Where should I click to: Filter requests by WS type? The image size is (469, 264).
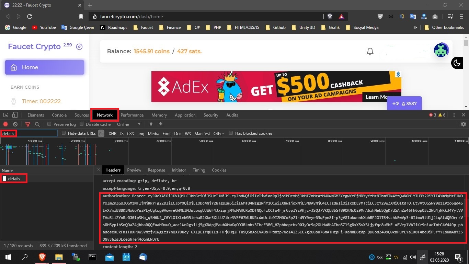pos(188,133)
